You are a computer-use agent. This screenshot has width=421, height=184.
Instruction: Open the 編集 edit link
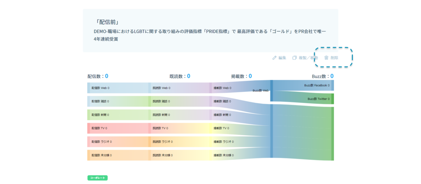282,58
